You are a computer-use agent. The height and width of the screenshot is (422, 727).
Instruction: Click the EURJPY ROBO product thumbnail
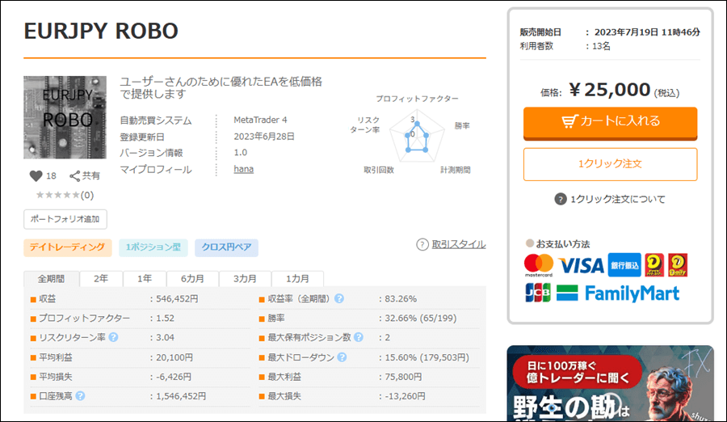[x=65, y=116]
